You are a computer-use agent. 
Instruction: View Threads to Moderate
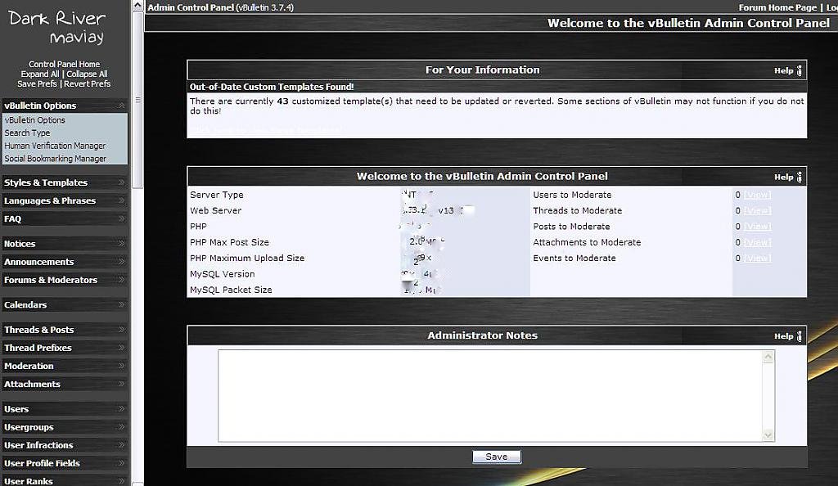coord(757,211)
